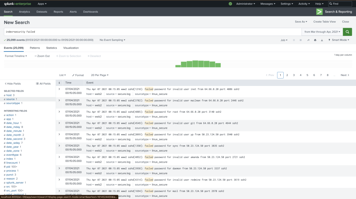Go to results page 8
The height and width of the screenshot is (199, 356).
coord(327,75)
